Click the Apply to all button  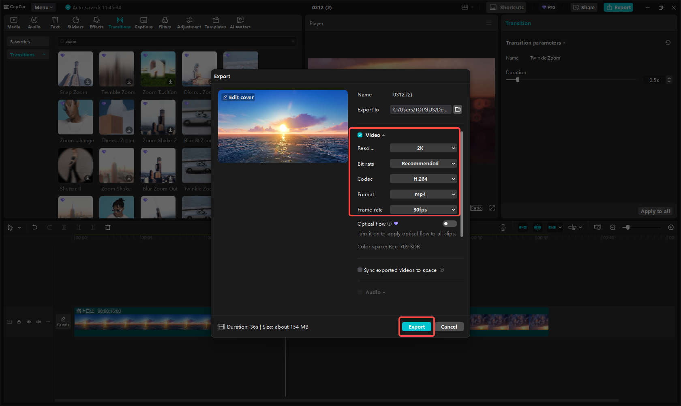(655, 211)
